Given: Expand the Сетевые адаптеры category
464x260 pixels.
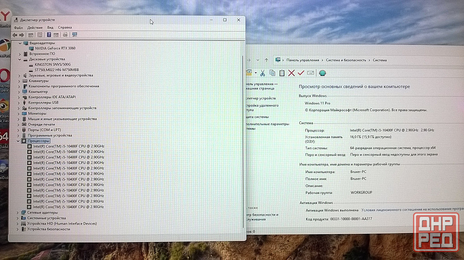Looking at the screenshot, I should (x=18, y=213).
